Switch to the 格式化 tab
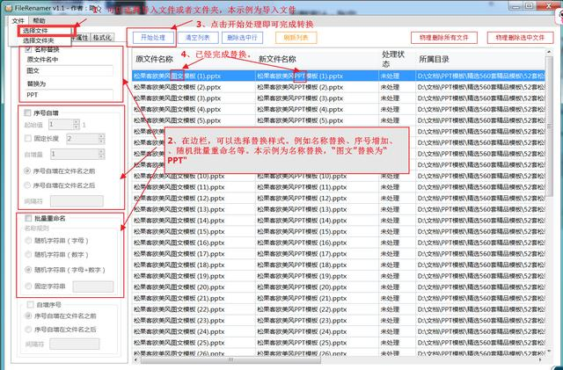 101,38
